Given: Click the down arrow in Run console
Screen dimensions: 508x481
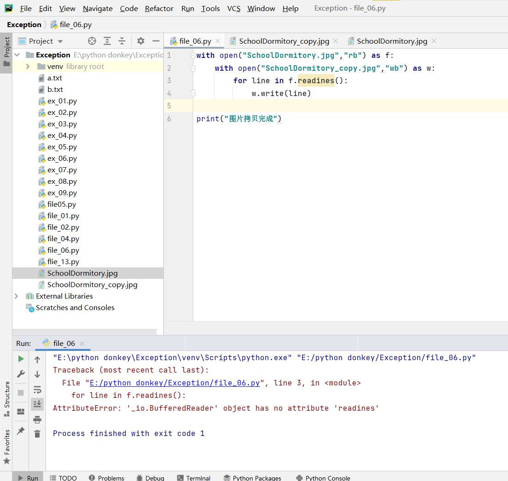Looking at the screenshot, I should (x=37, y=374).
